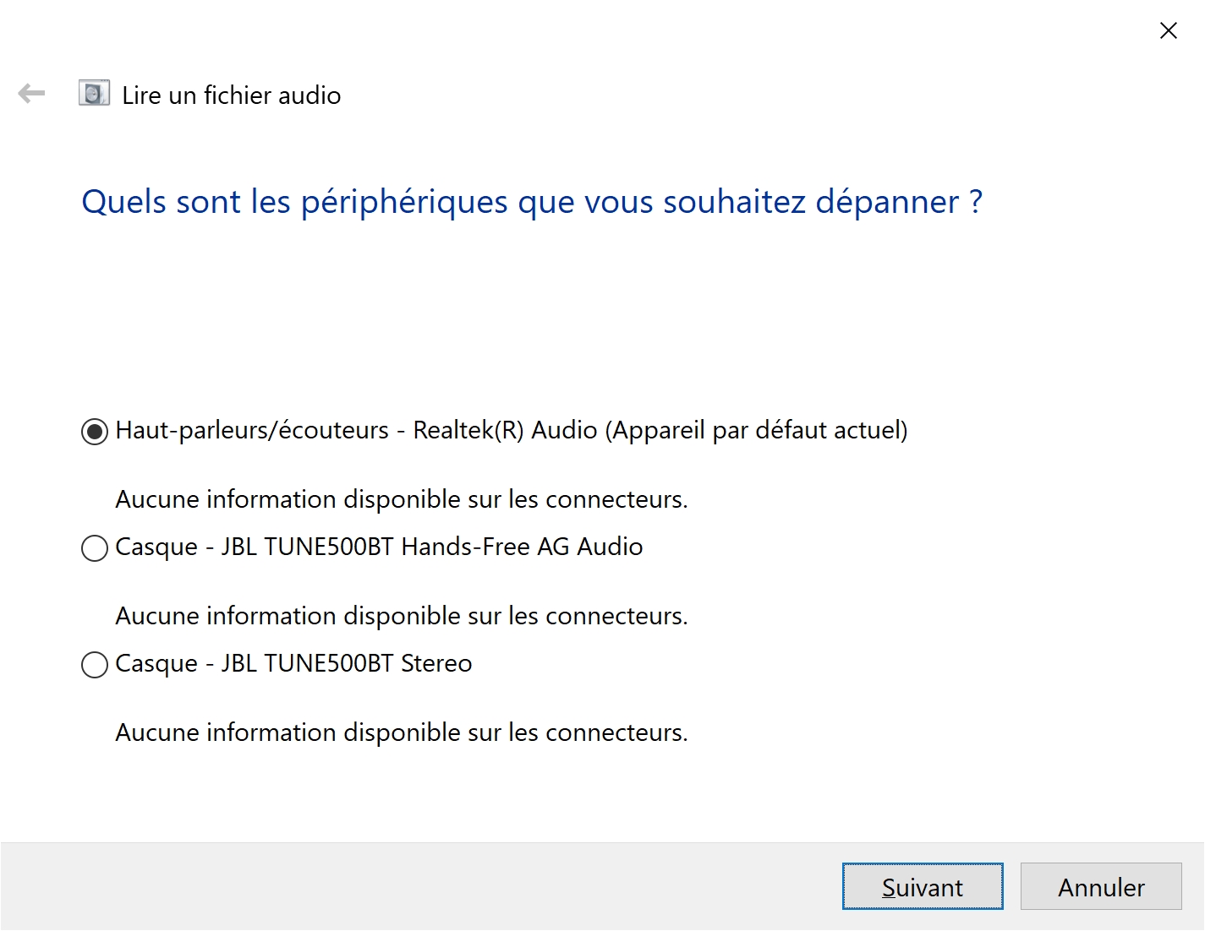Close the troubleshooter with the X icon
Screen dimensions: 1205x931
tap(1169, 30)
